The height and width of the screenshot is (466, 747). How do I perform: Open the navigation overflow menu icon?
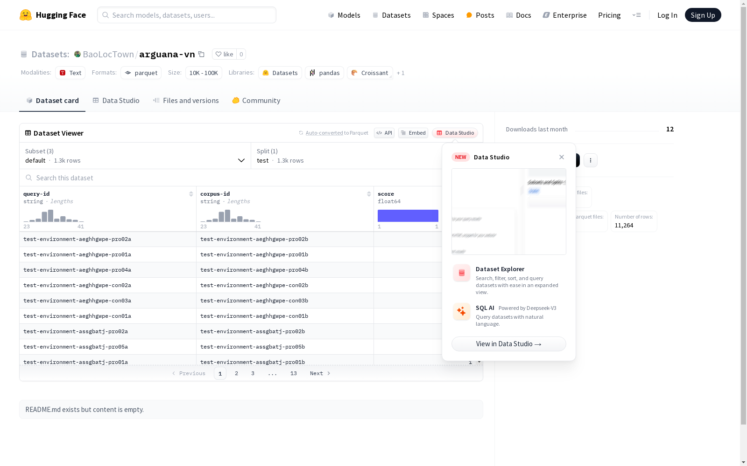(x=636, y=15)
